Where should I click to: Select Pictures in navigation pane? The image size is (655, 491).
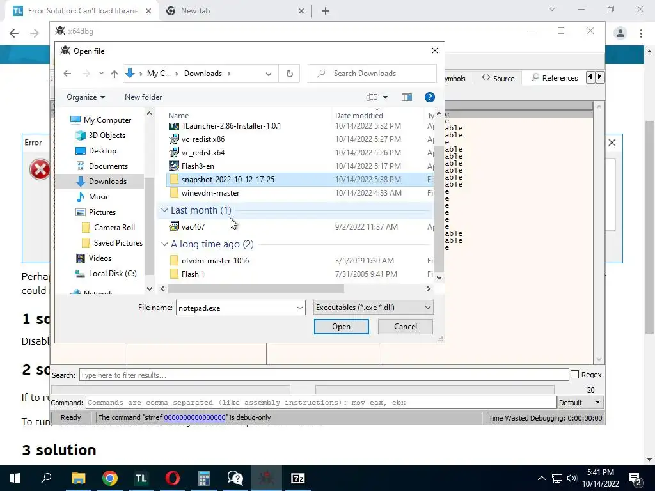pyautogui.click(x=96, y=212)
